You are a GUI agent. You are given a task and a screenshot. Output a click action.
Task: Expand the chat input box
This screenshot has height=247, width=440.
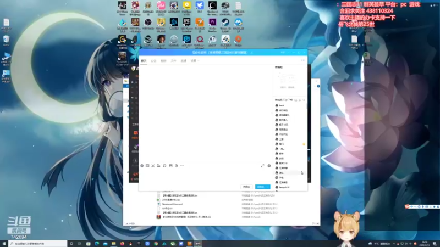(262, 166)
